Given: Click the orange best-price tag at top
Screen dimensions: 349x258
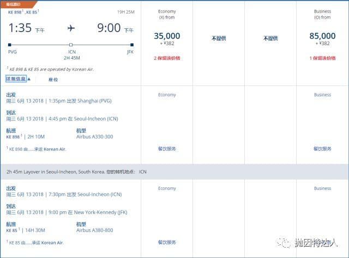Looking at the screenshot, I should click(18, 4).
